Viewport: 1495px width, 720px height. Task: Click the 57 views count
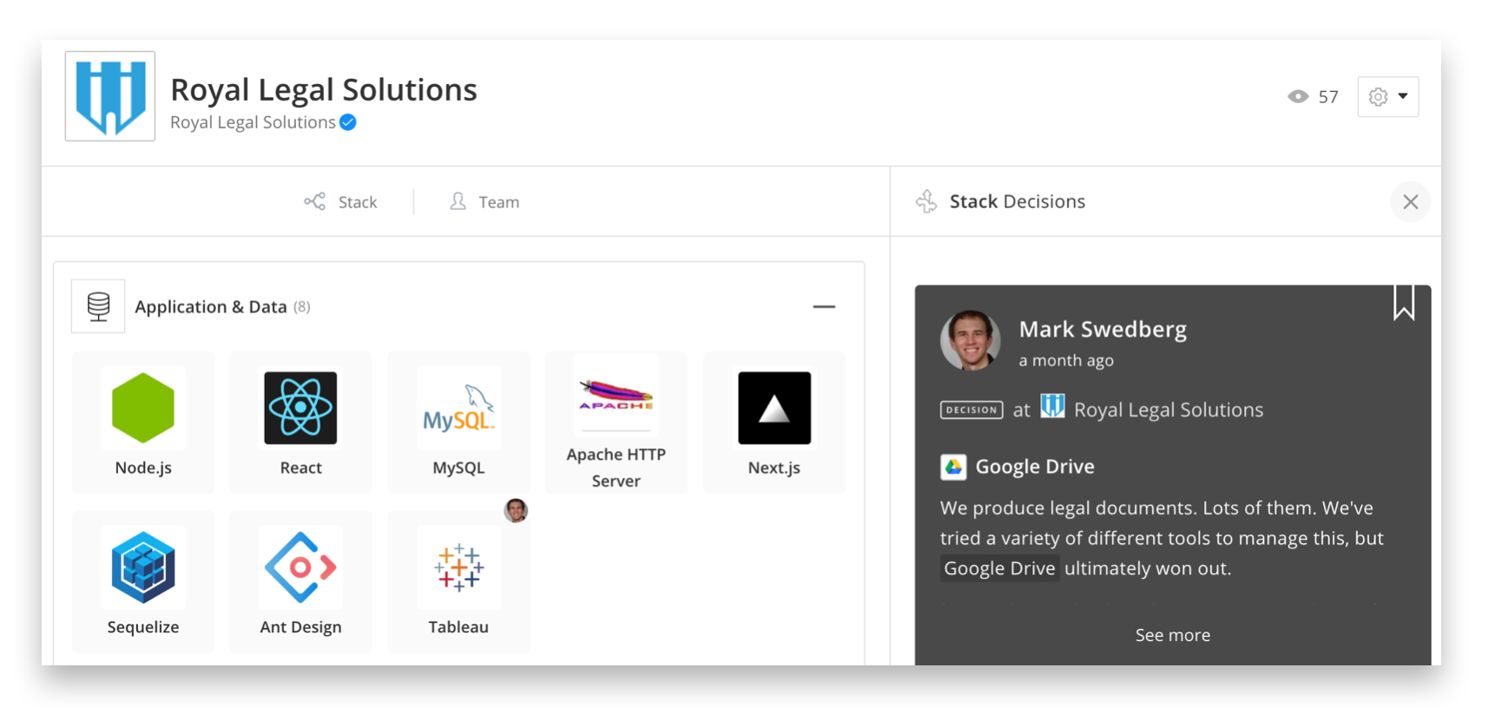coord(1328,96)
